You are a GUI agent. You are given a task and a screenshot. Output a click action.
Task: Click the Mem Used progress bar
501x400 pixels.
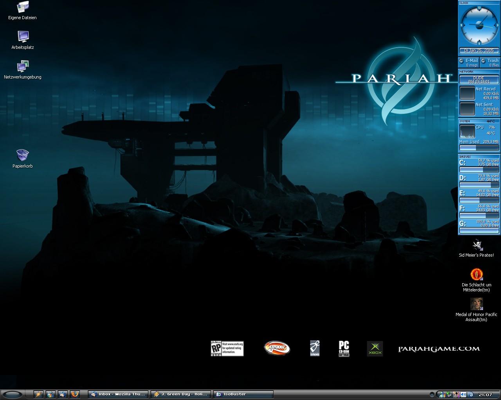click(x=479, y=148)
